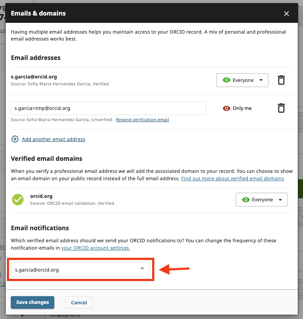Toggle the red Only me visibility eye
This screenshot has width=303, height=319.
[x=226, y=108]
